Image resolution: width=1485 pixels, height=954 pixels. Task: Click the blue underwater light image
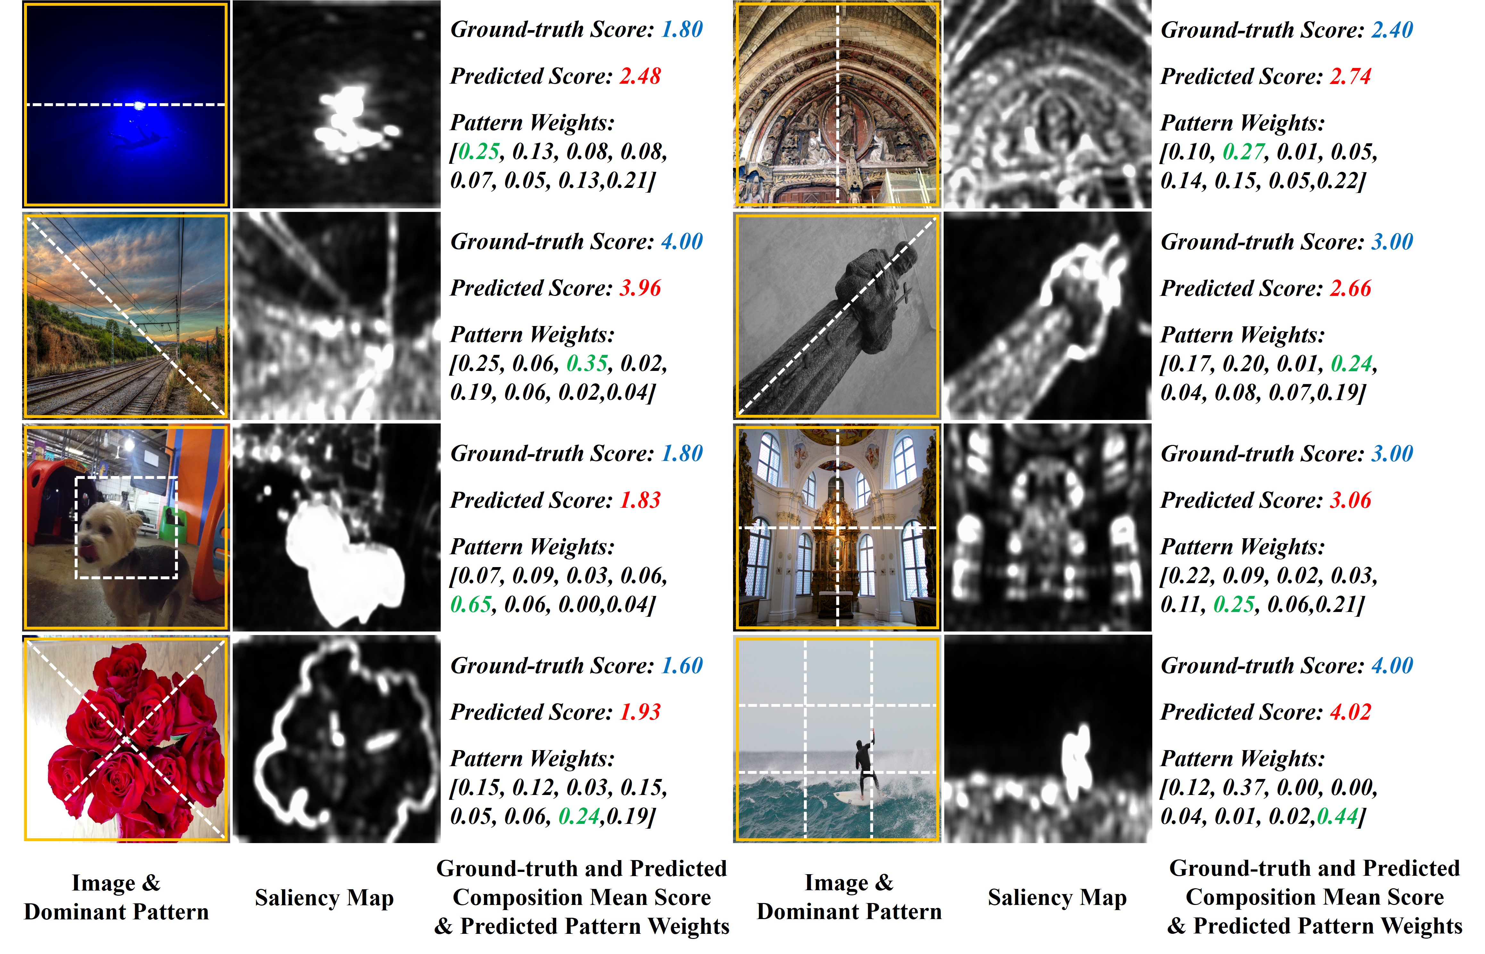point(126,104)
